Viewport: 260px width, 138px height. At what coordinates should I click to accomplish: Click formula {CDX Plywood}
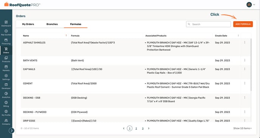point(79,112)
